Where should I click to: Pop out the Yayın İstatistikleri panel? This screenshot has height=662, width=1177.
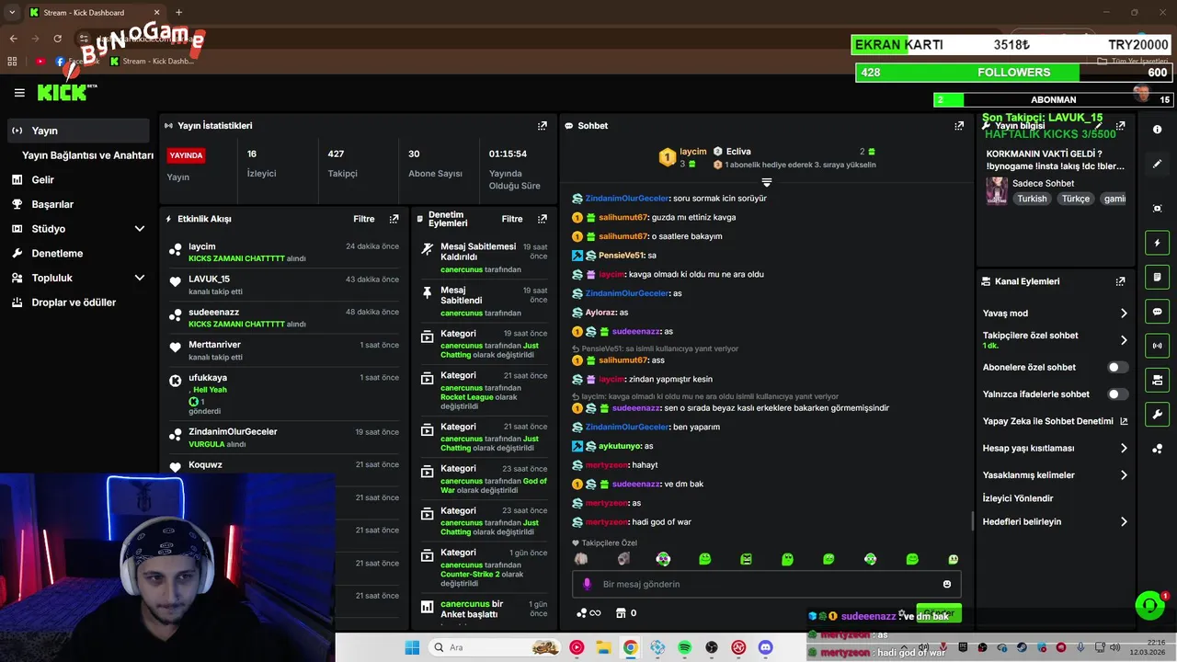click(542, 125)
